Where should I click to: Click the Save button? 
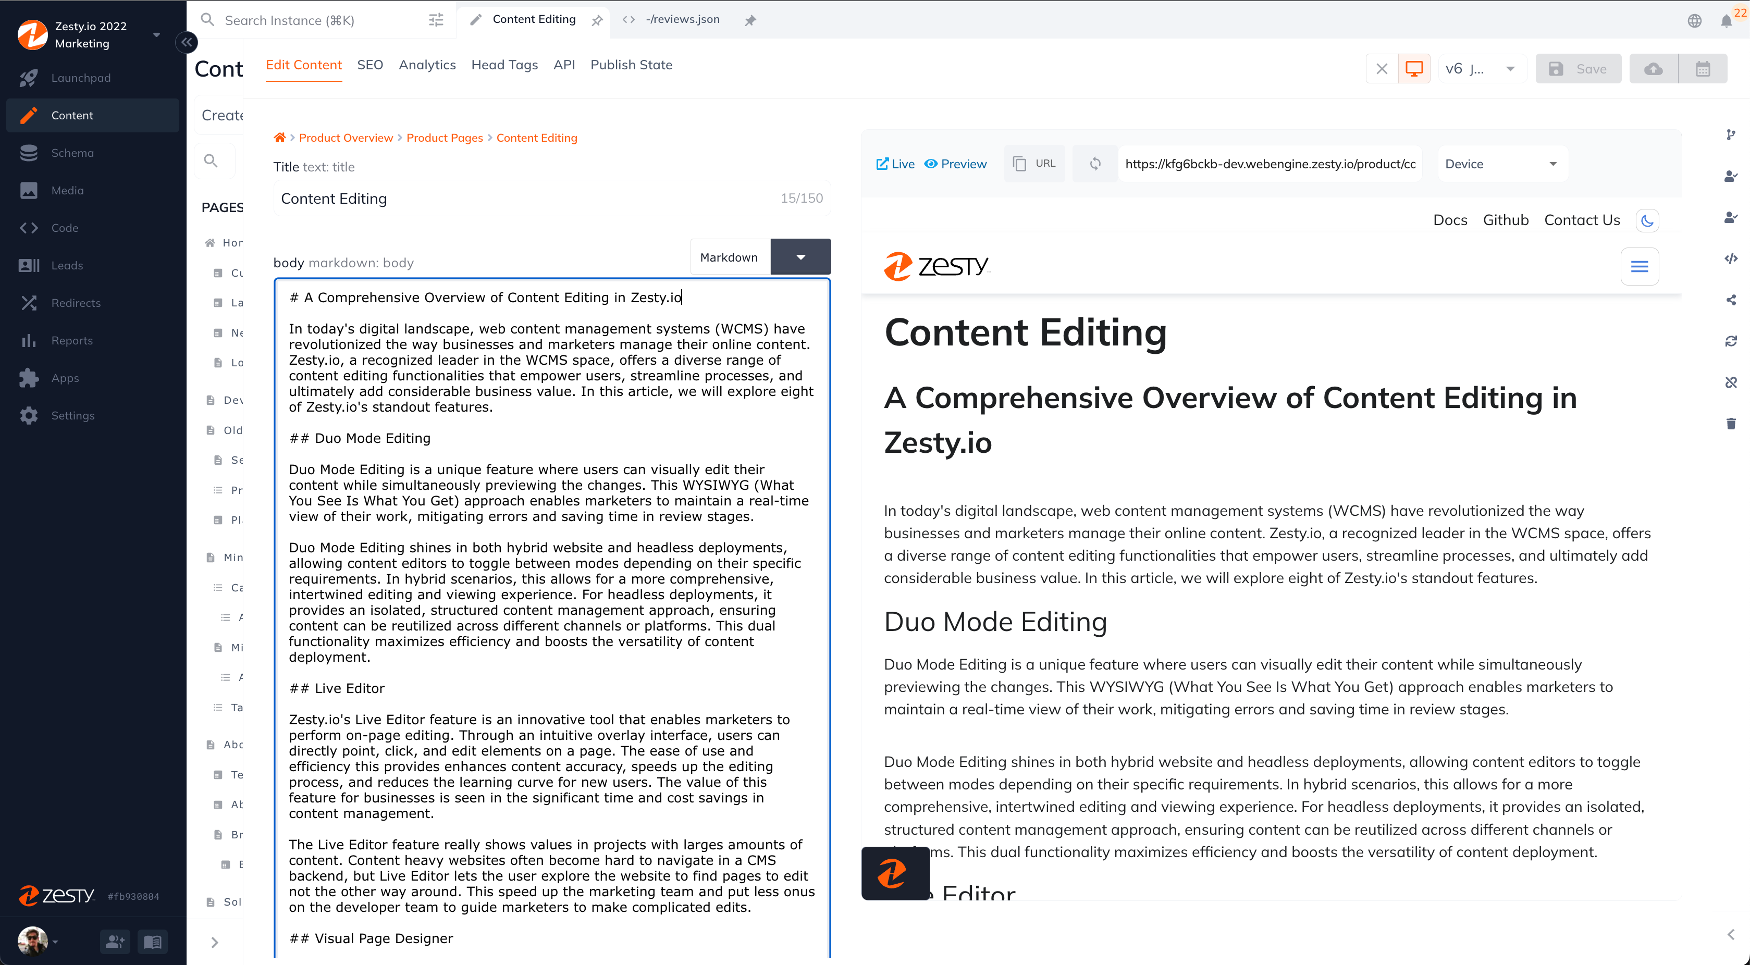pos(1578,69)
